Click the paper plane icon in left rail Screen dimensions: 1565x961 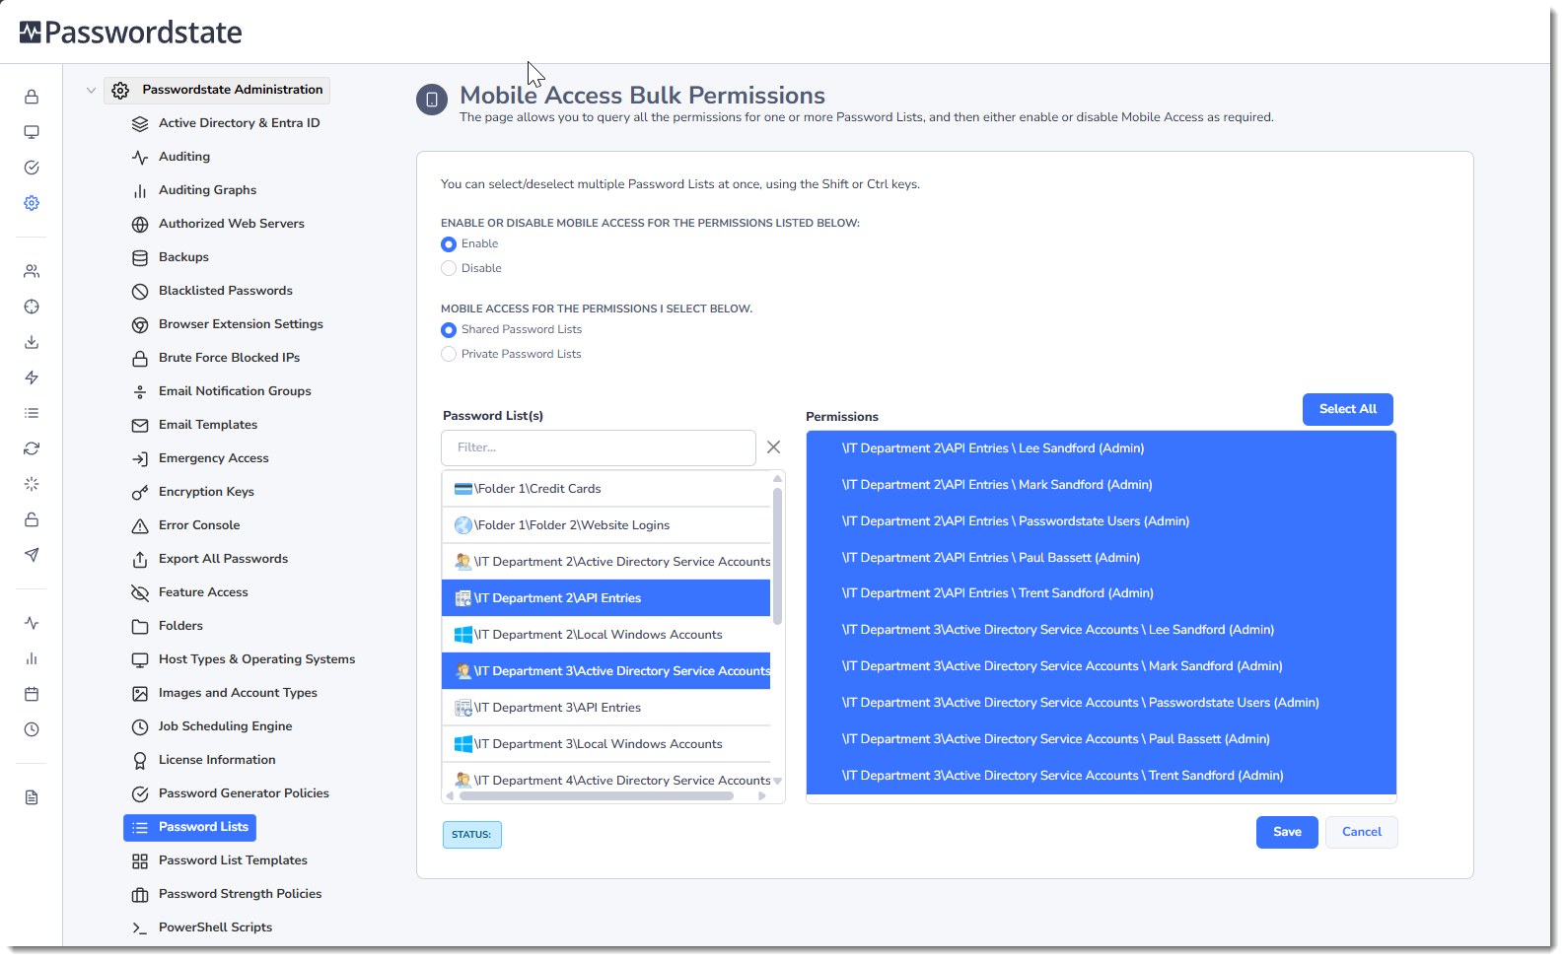(x=32, y=555)
